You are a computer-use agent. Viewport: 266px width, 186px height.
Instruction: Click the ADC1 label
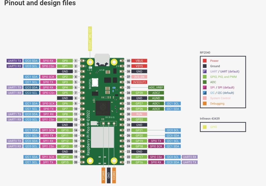tap(156, 104)
